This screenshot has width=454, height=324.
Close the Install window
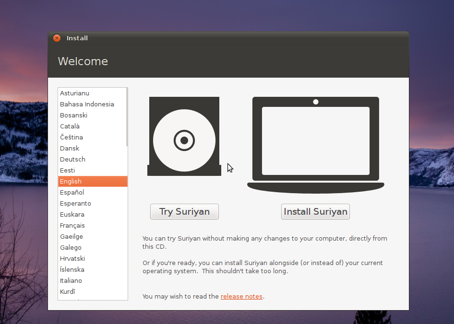[57, 38]
